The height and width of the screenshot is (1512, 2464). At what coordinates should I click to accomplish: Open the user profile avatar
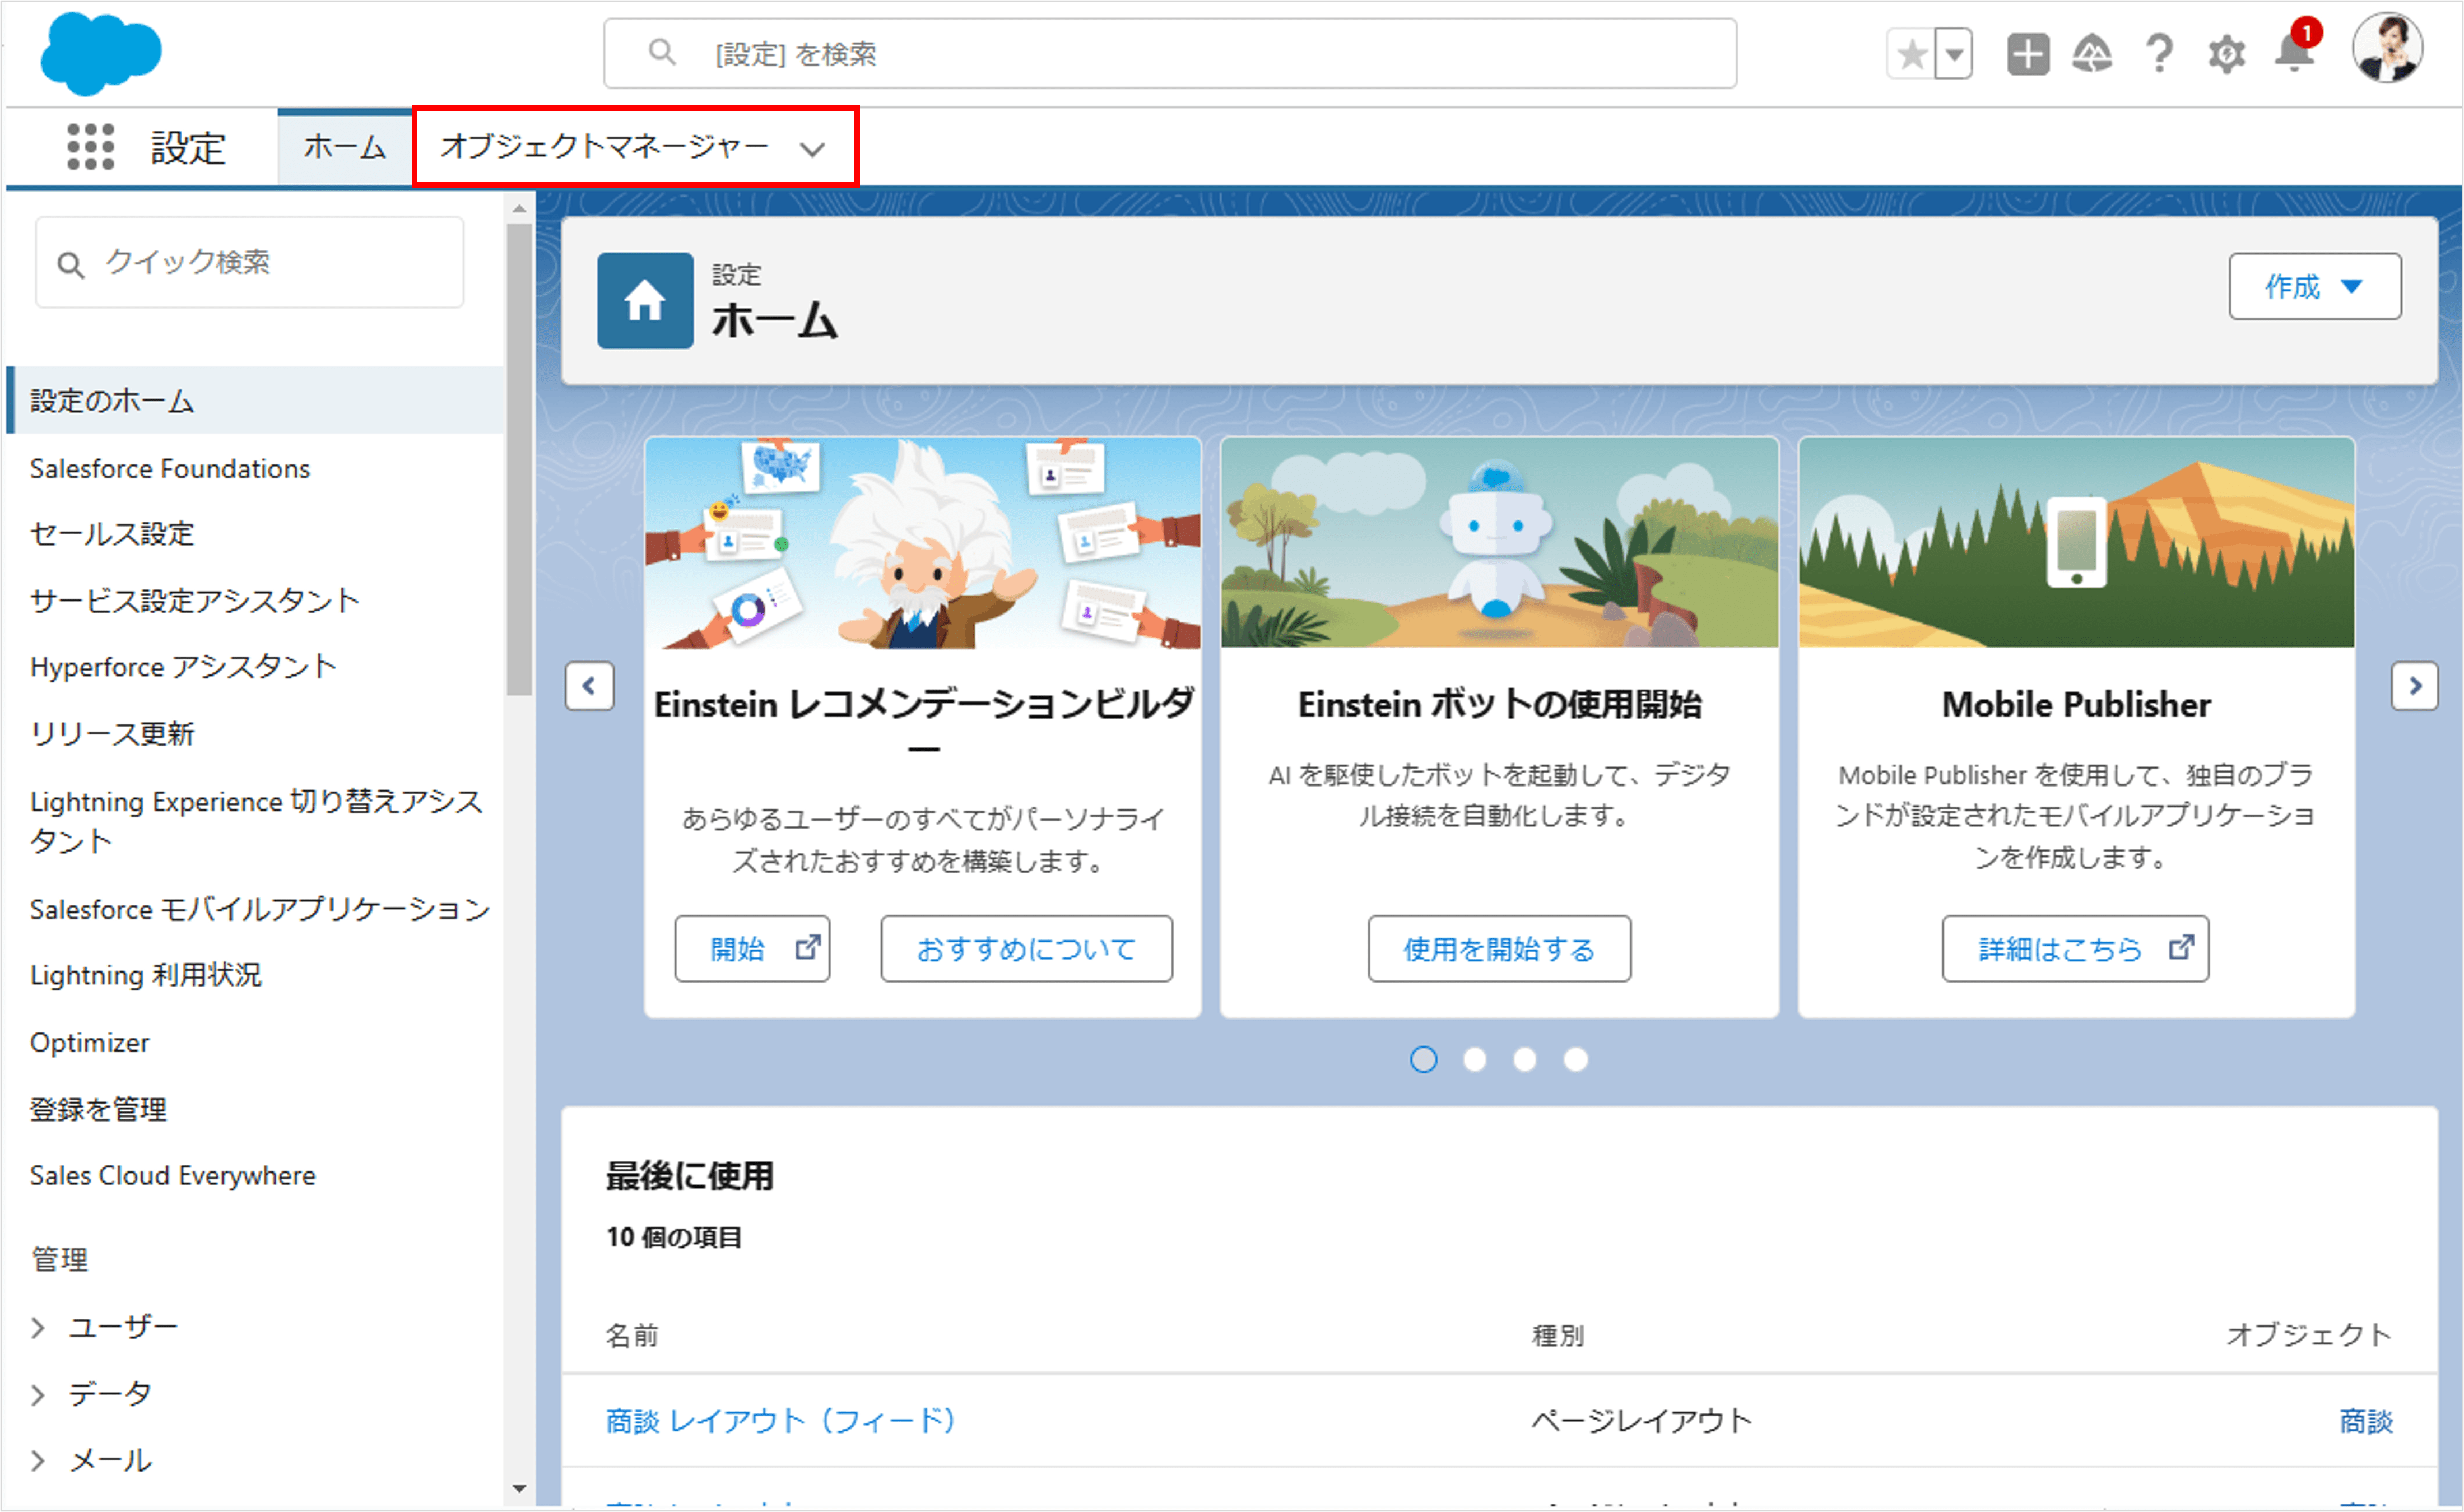click(x=2387, y=48)
